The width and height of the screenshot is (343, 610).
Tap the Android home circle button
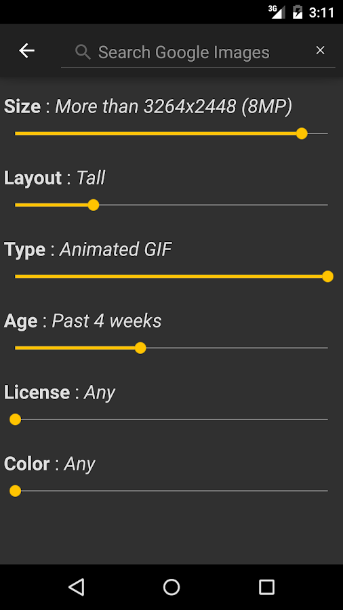click(171, 587)
